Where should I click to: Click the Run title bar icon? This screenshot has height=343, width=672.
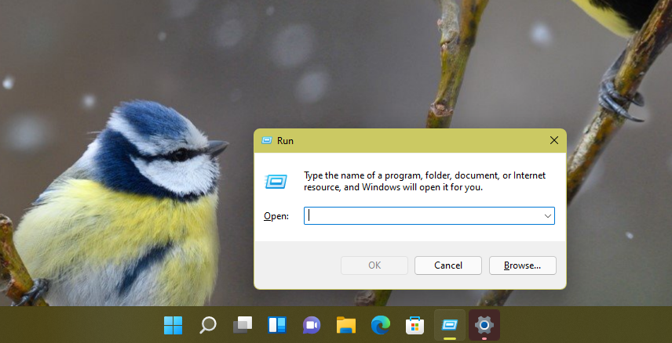tap(267, 140)
